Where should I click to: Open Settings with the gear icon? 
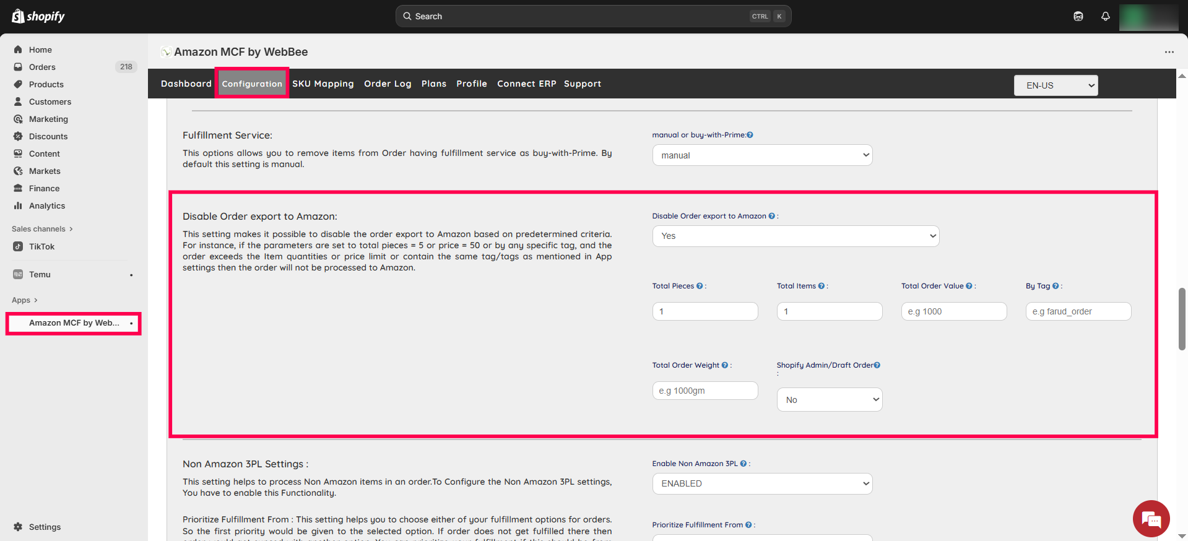pos(18,527)
